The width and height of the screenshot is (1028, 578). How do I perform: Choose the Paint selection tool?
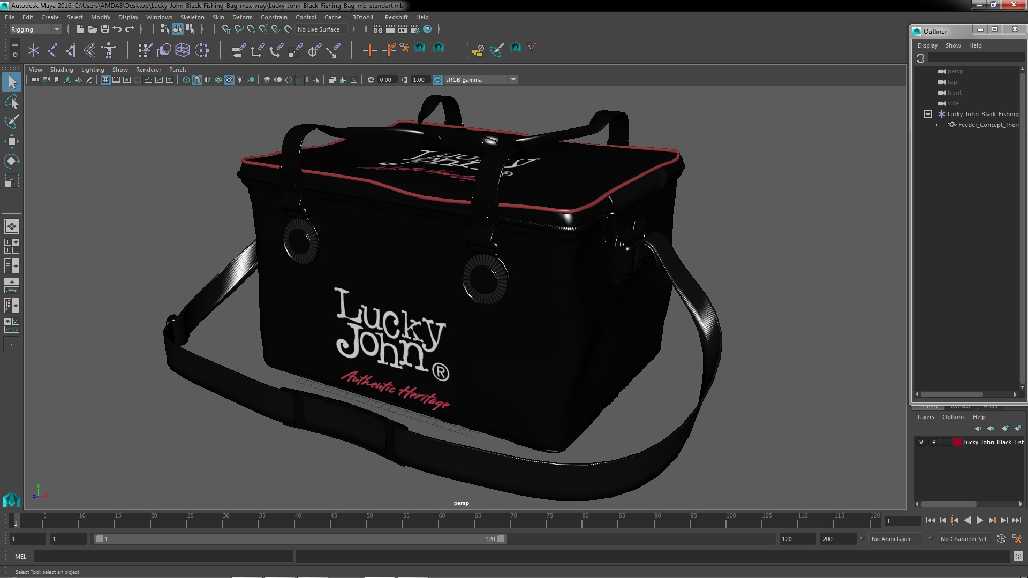tap(12, 121)
